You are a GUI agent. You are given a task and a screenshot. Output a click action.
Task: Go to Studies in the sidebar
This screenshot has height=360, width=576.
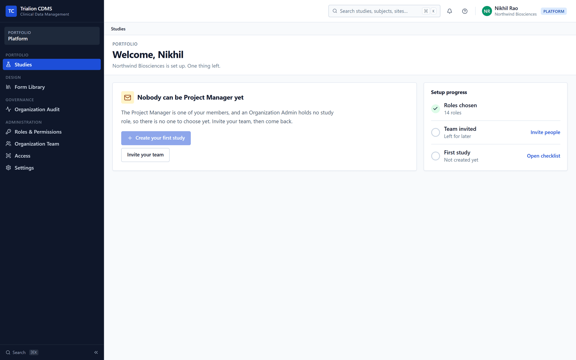pos(52,64)
